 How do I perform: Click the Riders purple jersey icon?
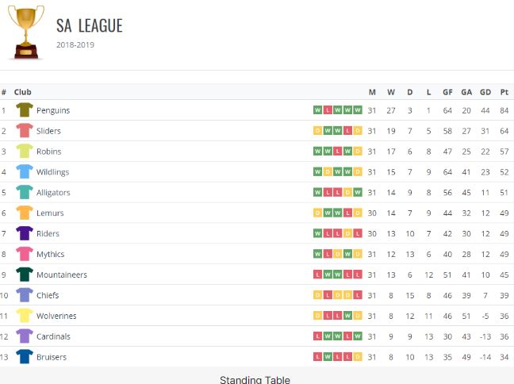(x=25, y=233)
